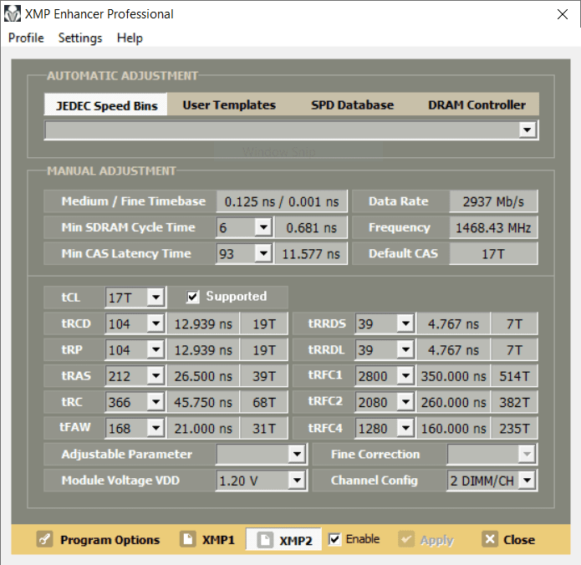Viewport: 581px width, 565px height.
Task: Open the tRFC4 value dropdown
Action: tap(405, 428)
